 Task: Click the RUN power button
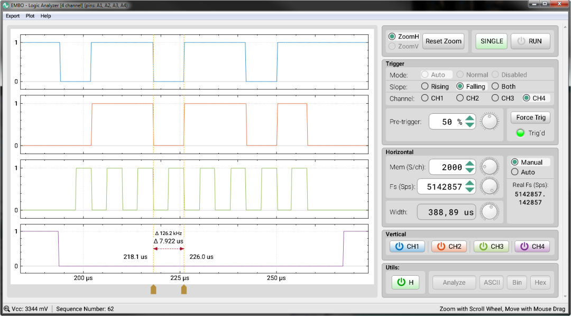(529, 41)
